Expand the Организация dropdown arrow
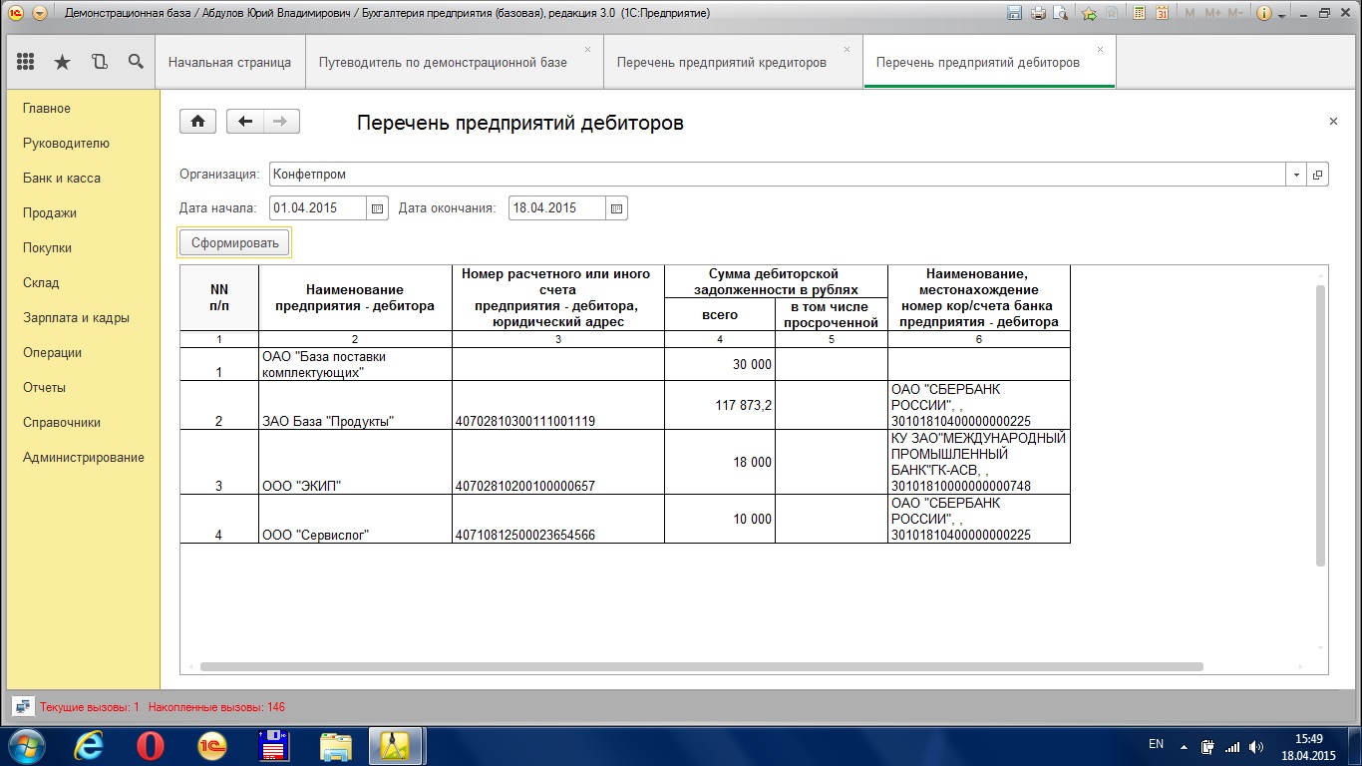 coord(1296,175)
